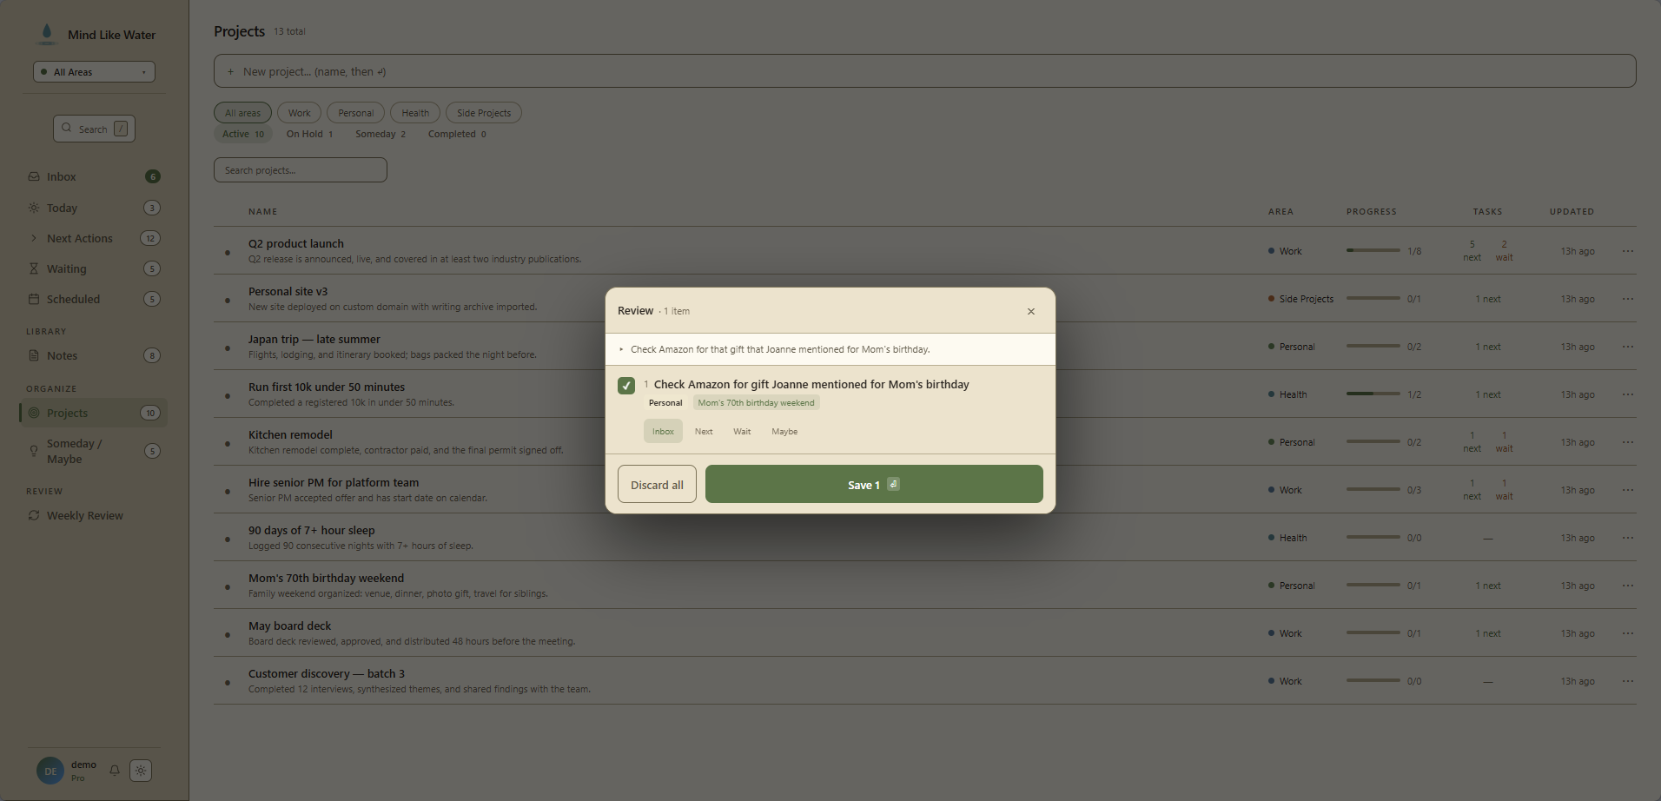The width and height of the screenshot is (1661, 801).
Task: Open more options for Hire senior PM
Action: [x=1628, y=490]
